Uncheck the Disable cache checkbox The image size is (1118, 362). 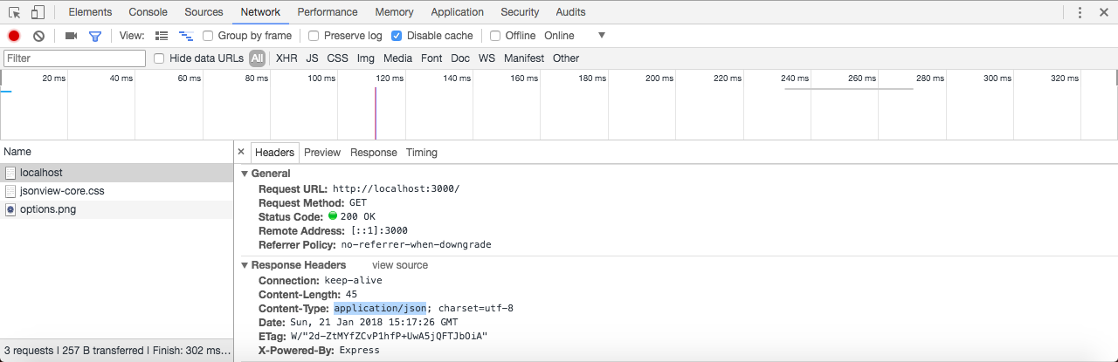[397, 36]
